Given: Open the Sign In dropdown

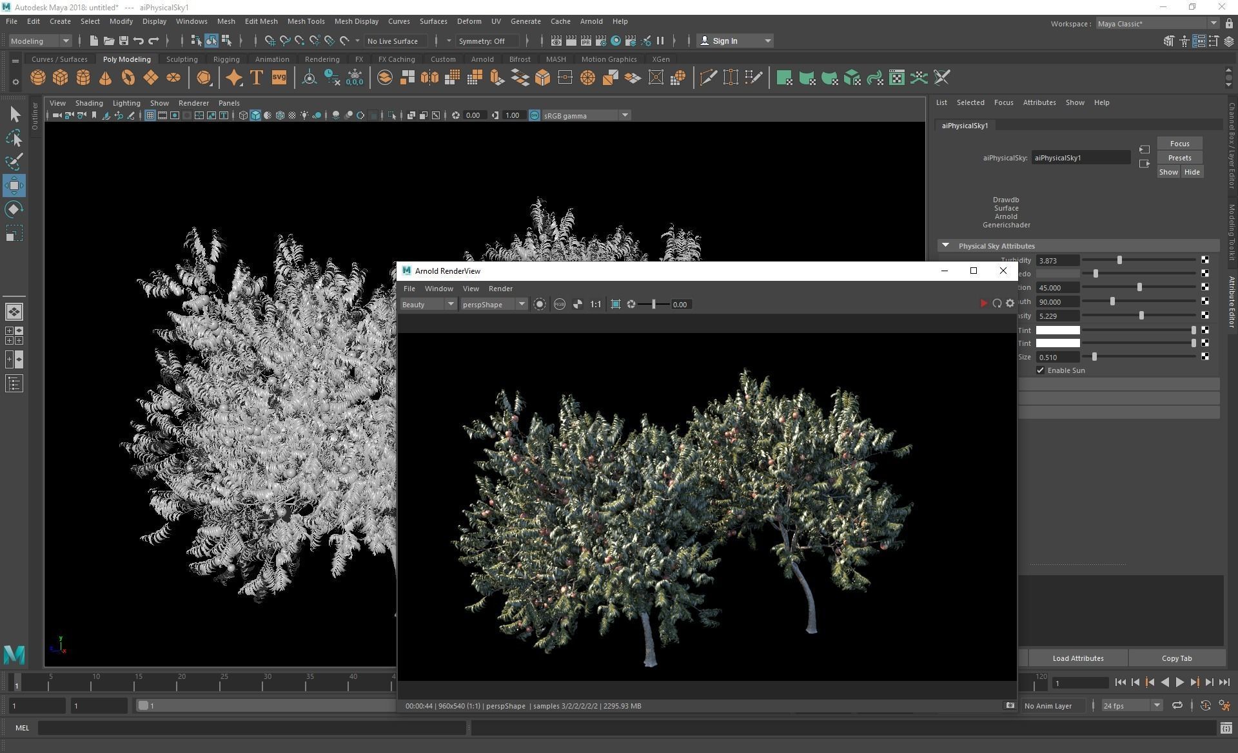Looking at the screenshot, I should point(735,41).
